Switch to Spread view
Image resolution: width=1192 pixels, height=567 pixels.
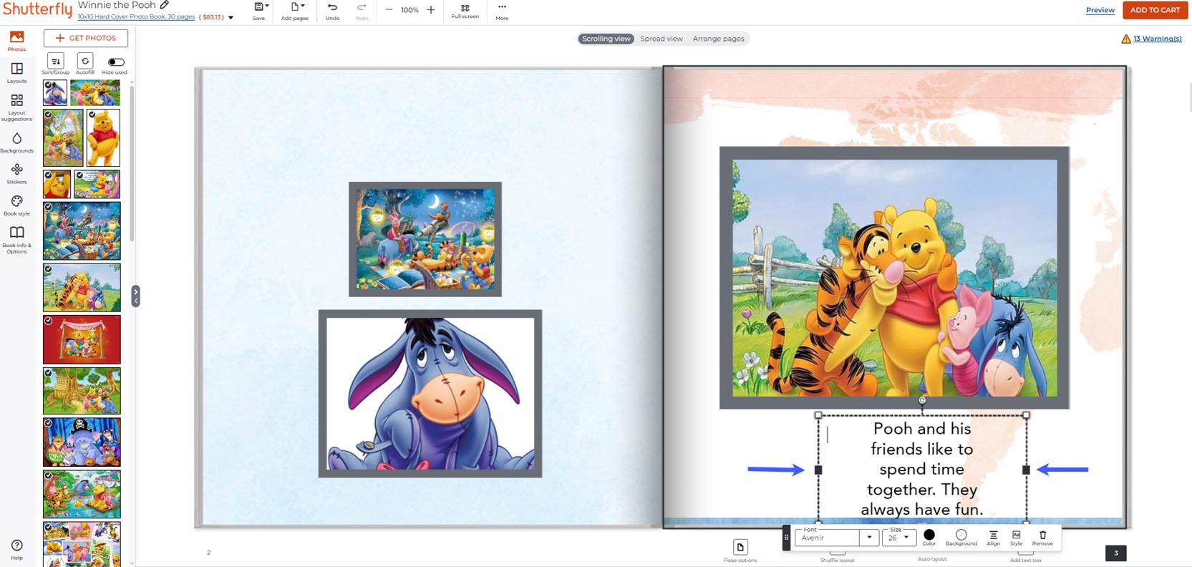(x=662, y=39)
